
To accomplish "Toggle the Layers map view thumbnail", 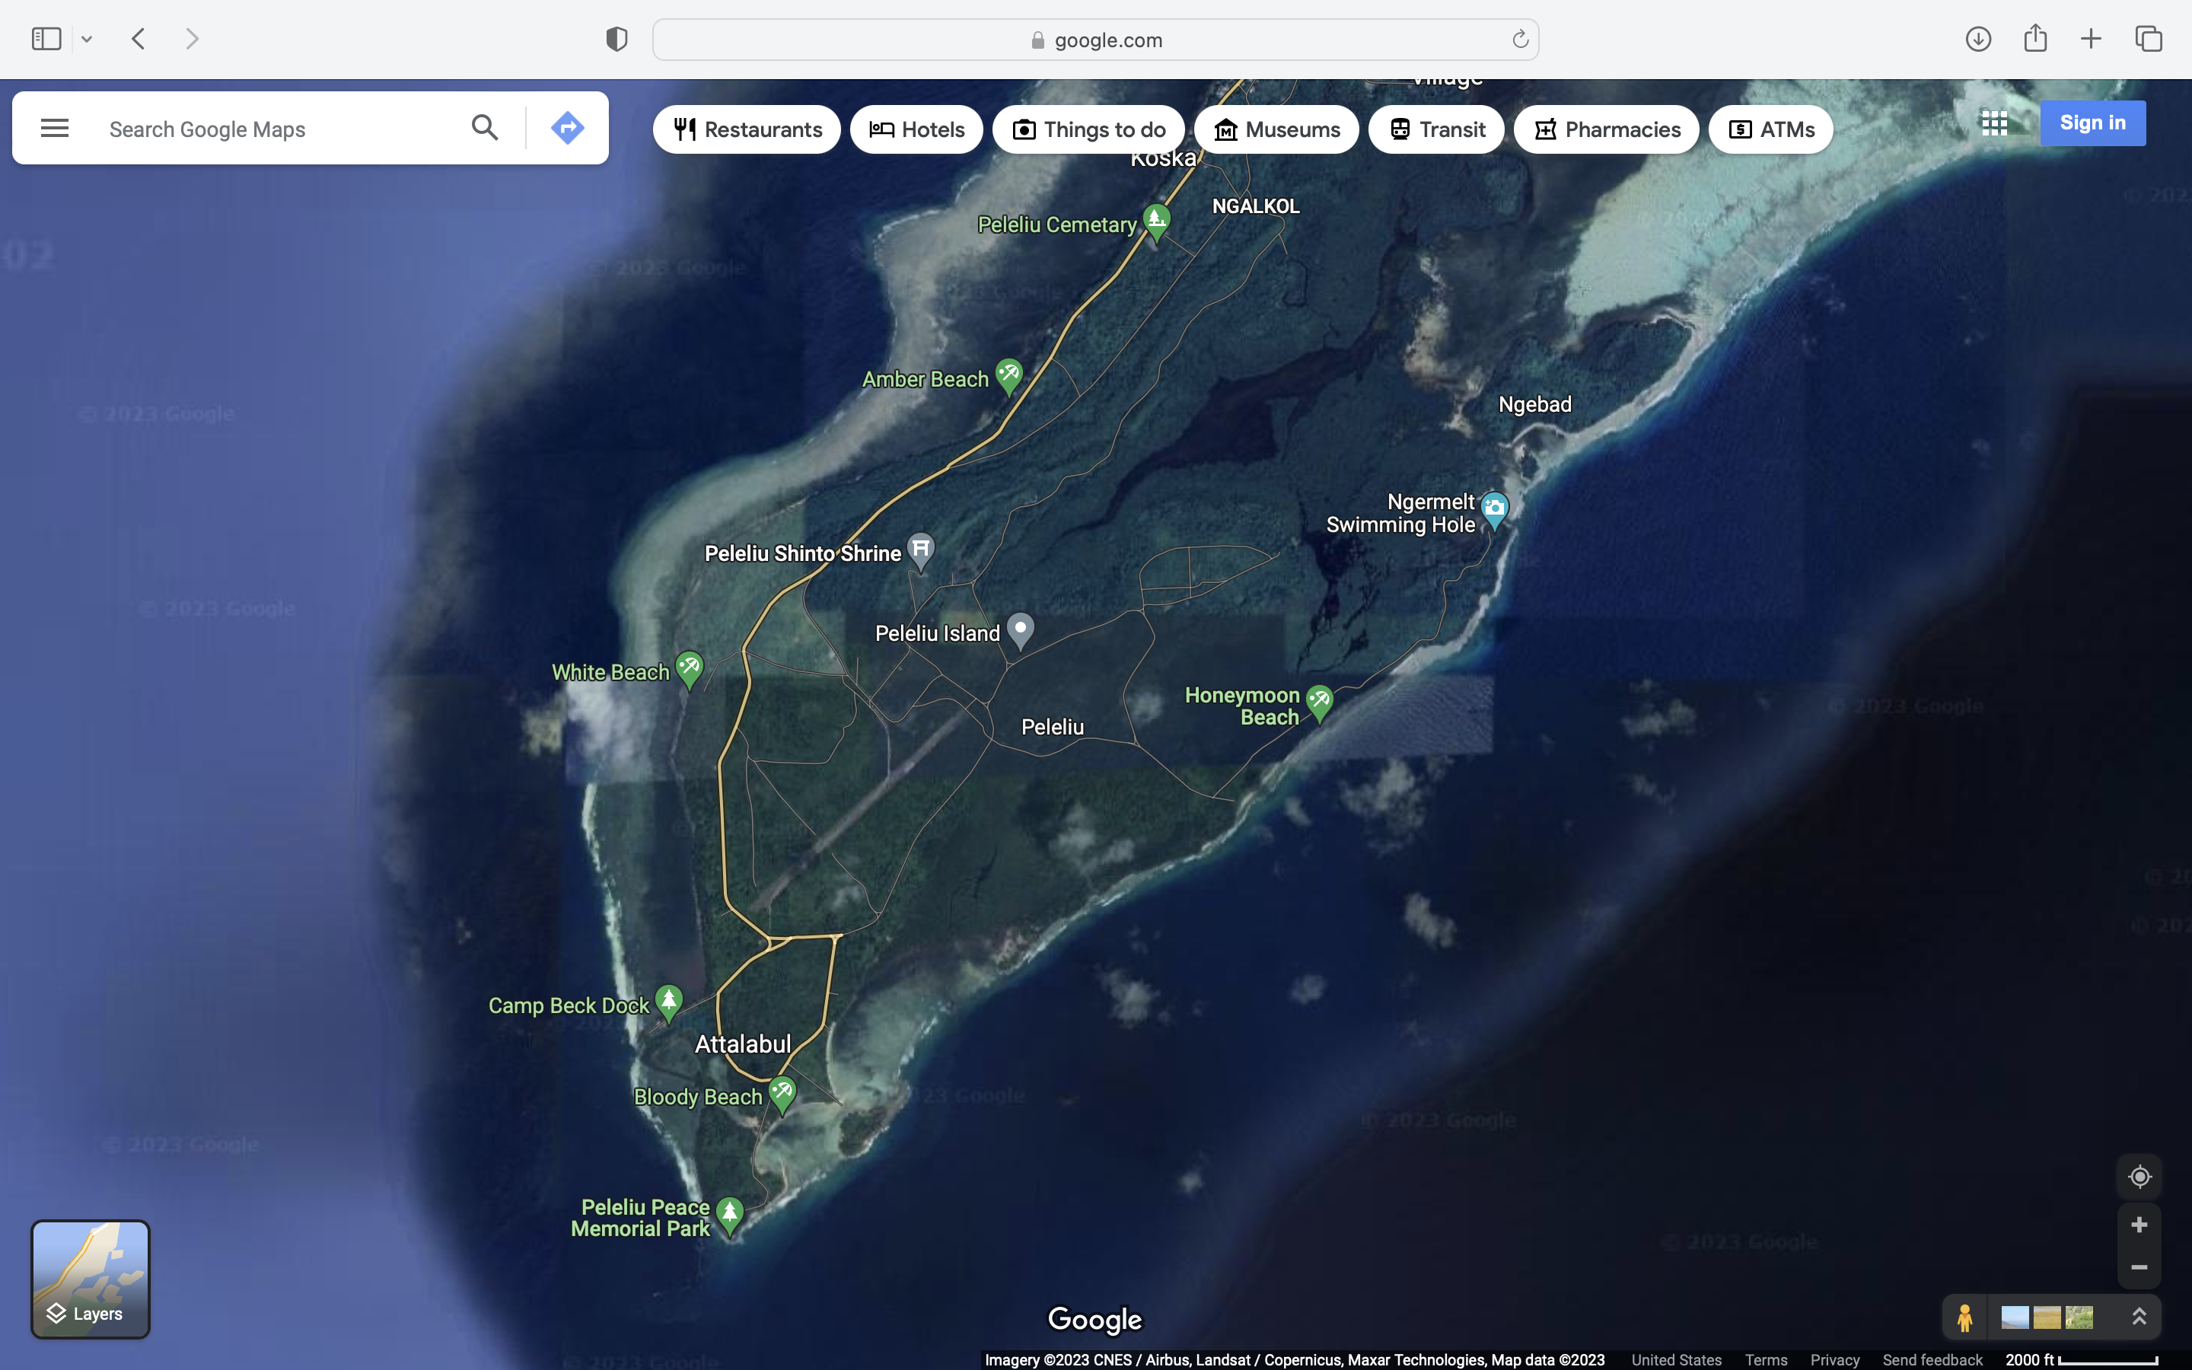I will click(x=91, y=1279).
